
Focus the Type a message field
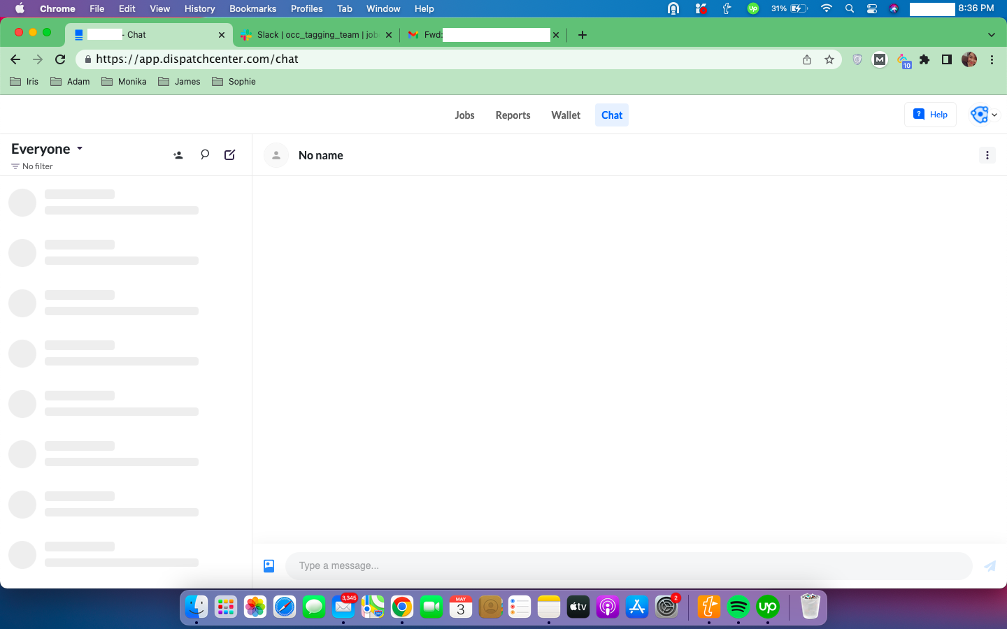(629, 566)
